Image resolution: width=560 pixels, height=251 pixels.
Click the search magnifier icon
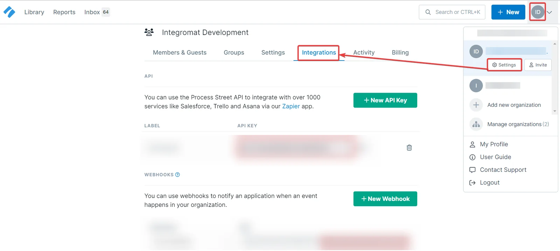coord(428,12)
